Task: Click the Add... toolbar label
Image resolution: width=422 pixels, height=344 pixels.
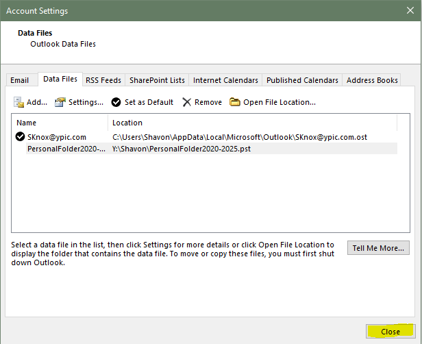Action: point(37,102)
